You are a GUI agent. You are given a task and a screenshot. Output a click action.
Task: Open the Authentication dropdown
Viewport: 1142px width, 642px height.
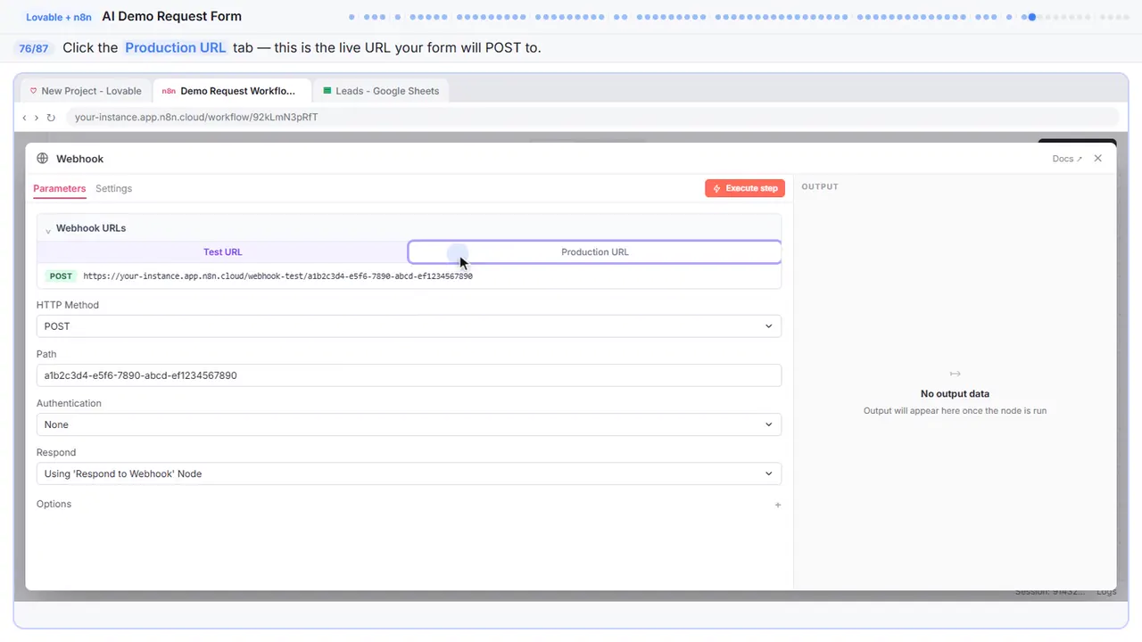tap(409, 424)
